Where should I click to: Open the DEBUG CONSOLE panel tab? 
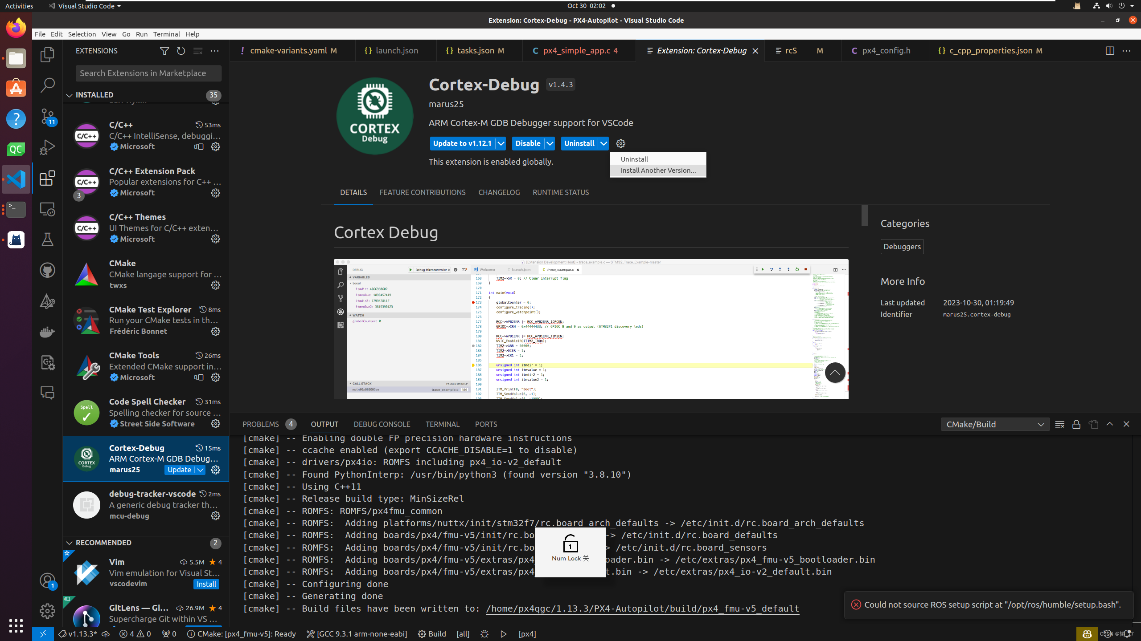point(382,424)
